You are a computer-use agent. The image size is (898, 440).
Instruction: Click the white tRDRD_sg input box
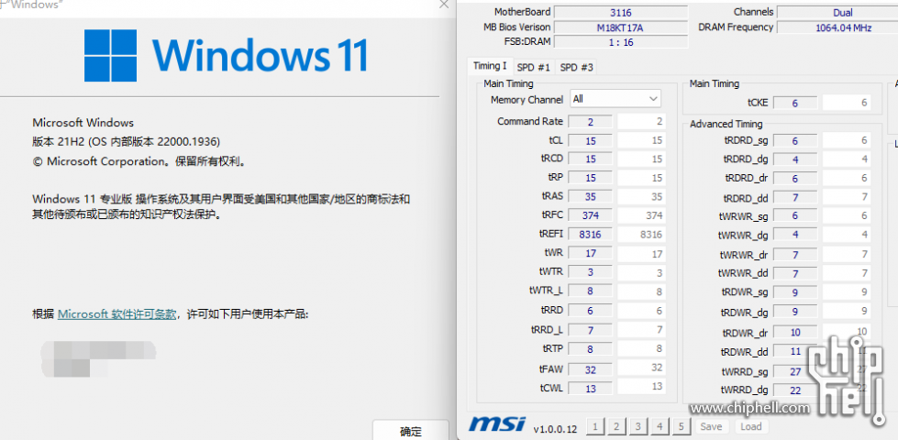[847, 141]
